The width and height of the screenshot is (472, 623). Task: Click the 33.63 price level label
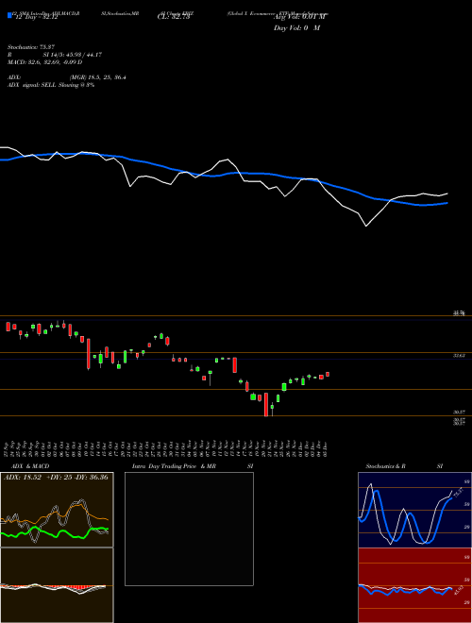460,356
